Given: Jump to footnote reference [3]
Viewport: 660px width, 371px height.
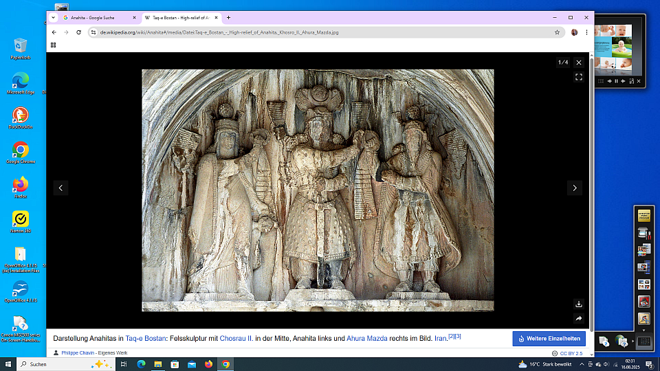Looking at the screenshot, I should click(x=458, y=336).
